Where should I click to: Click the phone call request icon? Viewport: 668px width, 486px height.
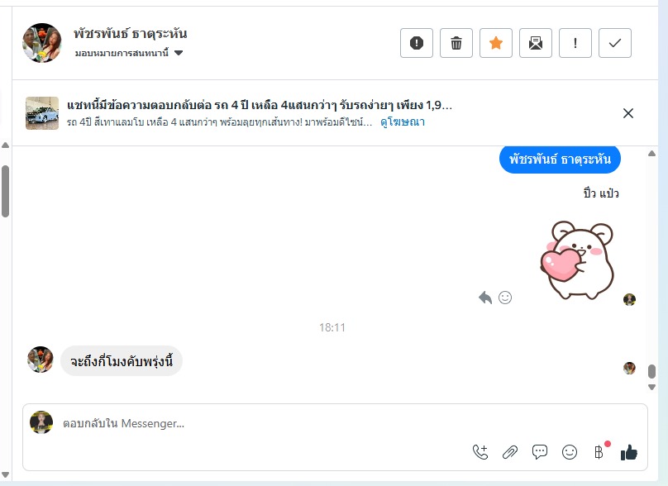(x=480, y=452)
